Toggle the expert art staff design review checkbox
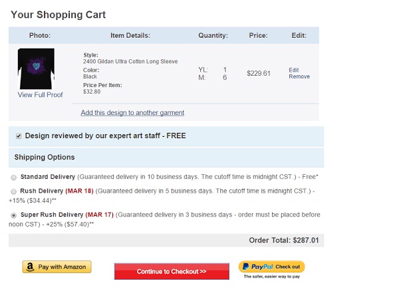This screenshot has width=399, height=305. [x=18, y=136]
